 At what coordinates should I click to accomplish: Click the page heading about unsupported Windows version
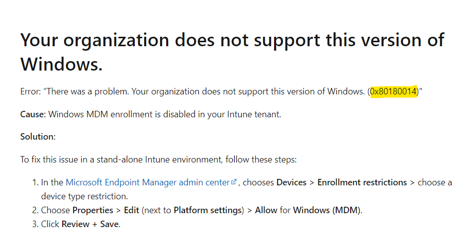point(232,52)
